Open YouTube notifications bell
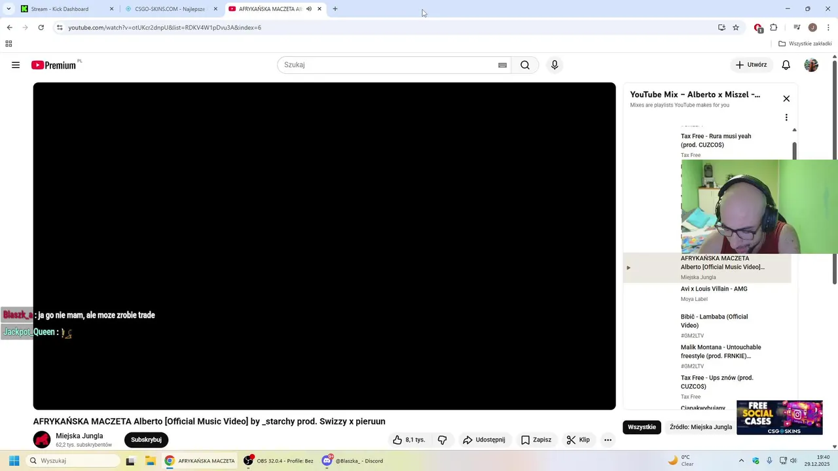Viewport: 838px width, 471px height. tap(786, 65)
